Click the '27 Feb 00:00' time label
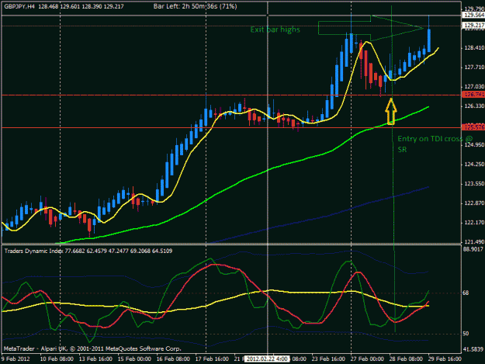485x364 pixels. pyautogui.click(x=367, y=359)
